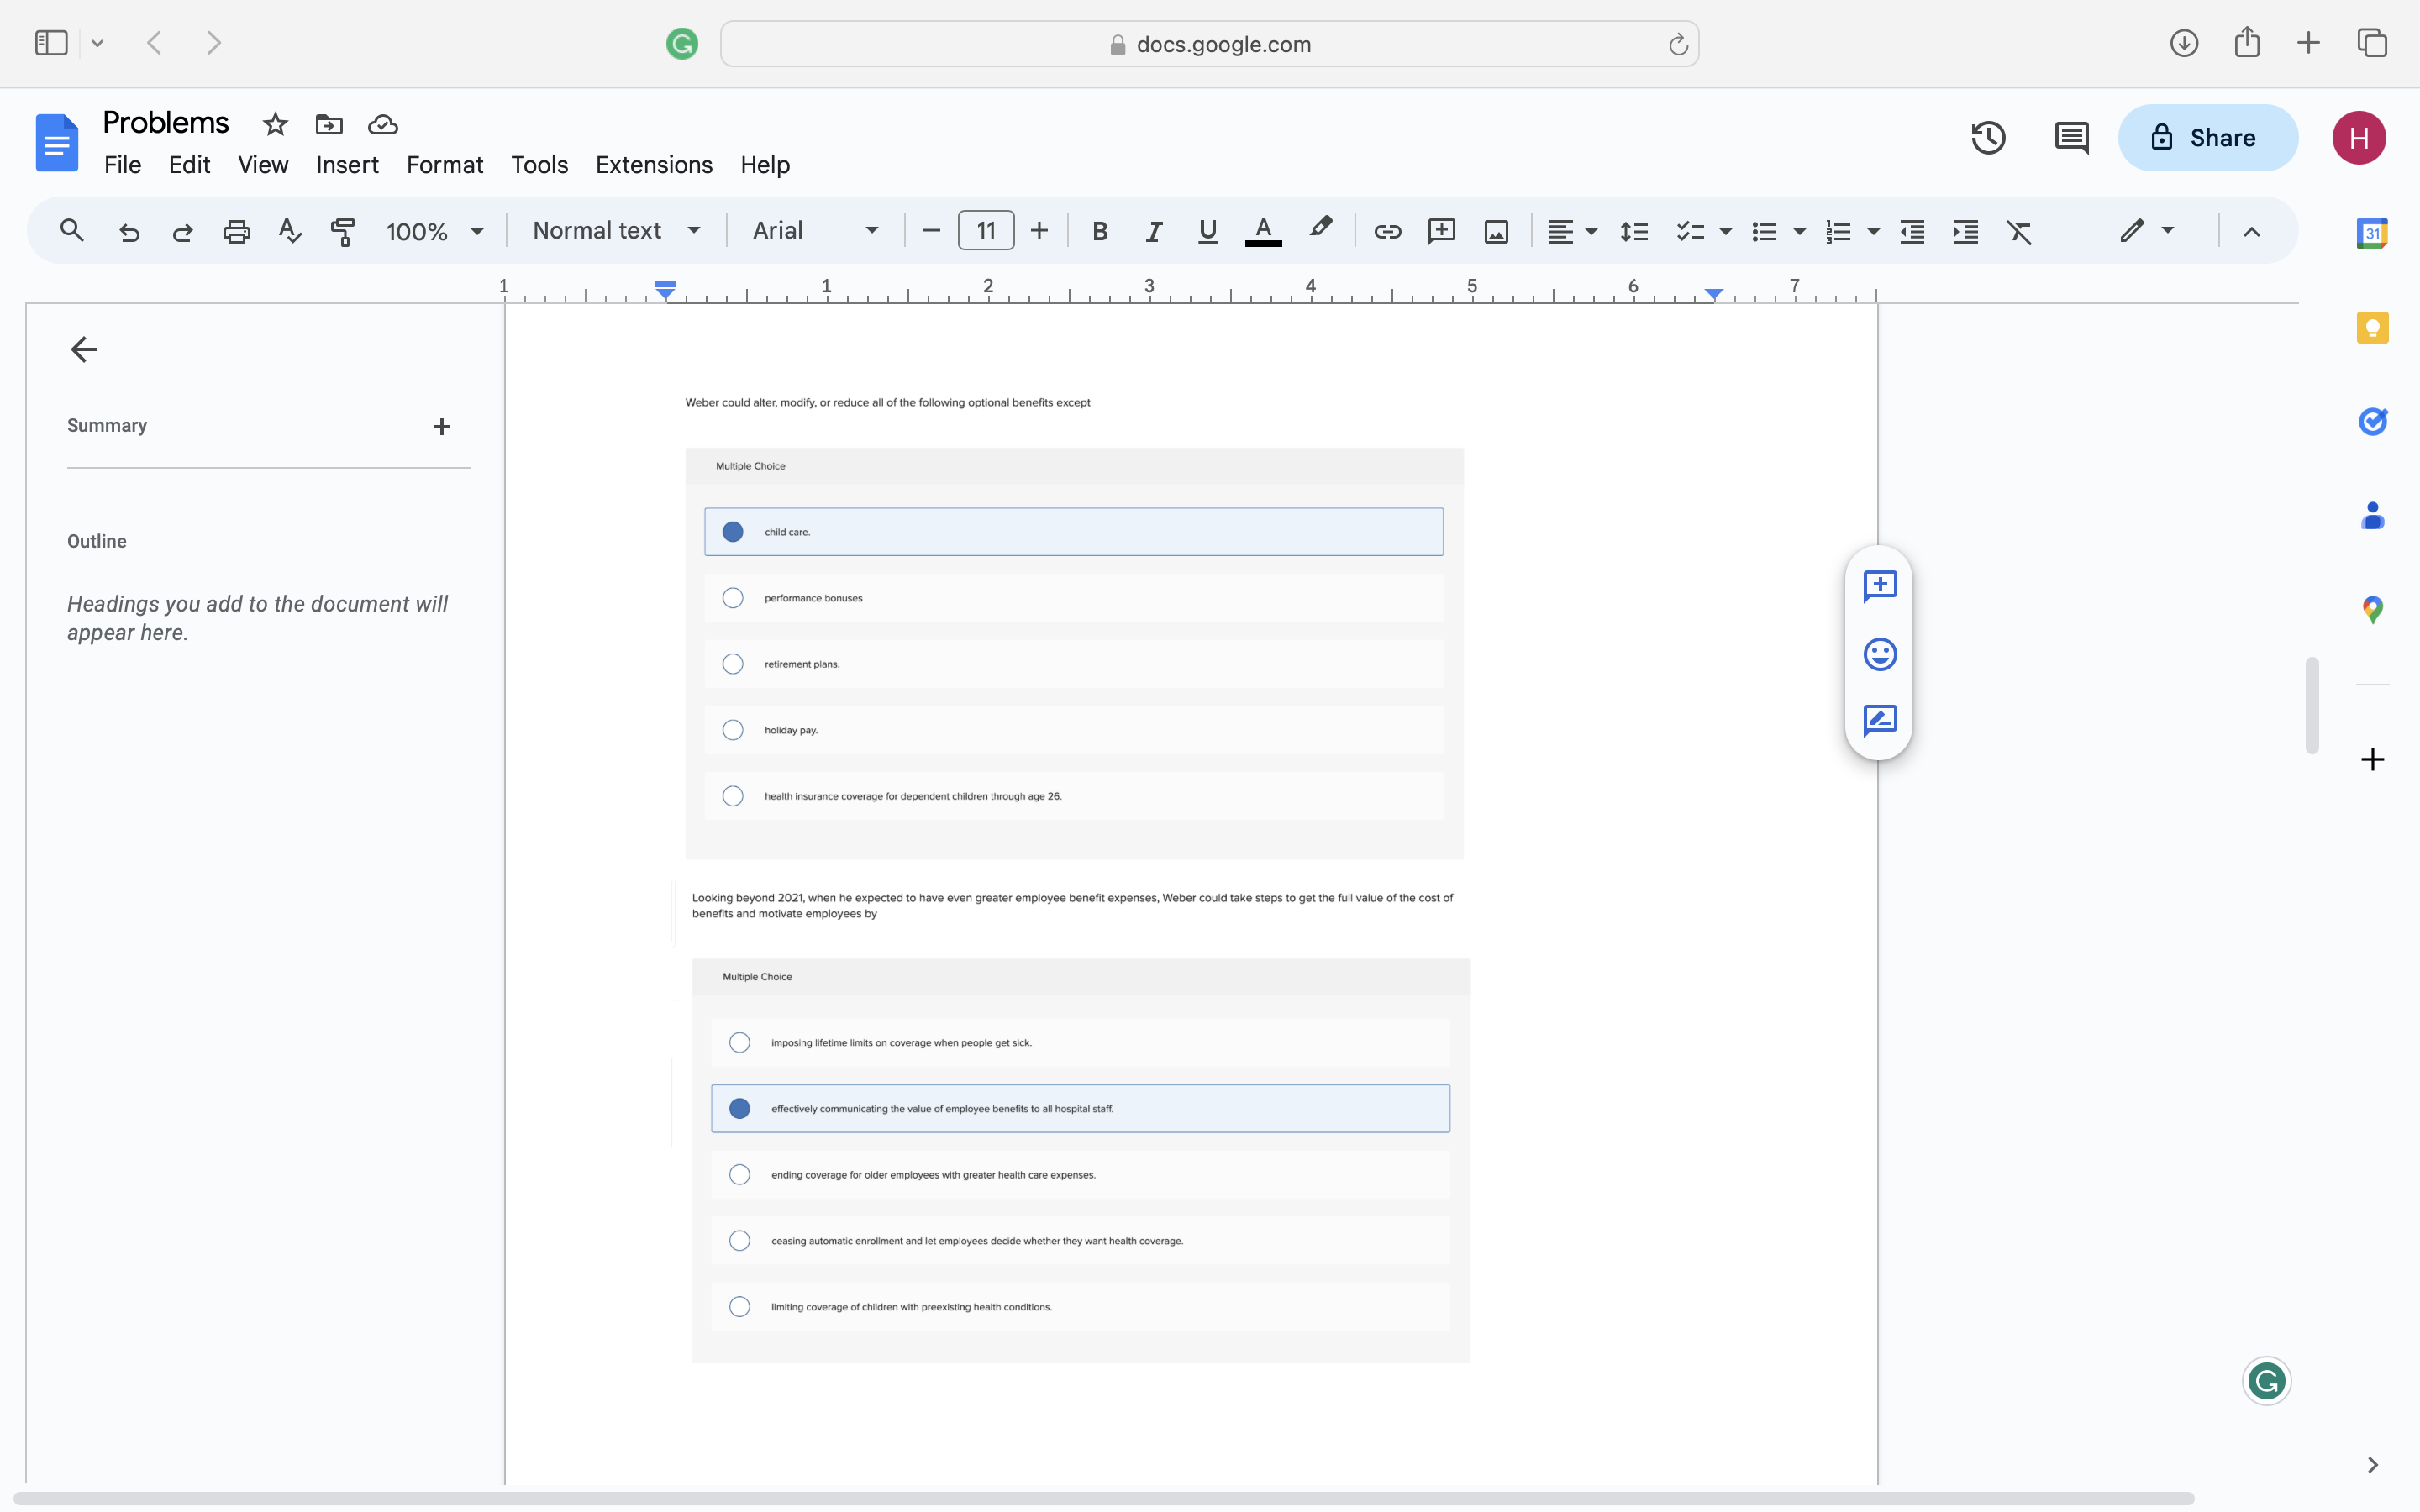Viewport: 2420px width, 1512px height.
Task: Apply italic formatting to text
Action: click(1153, 231)
